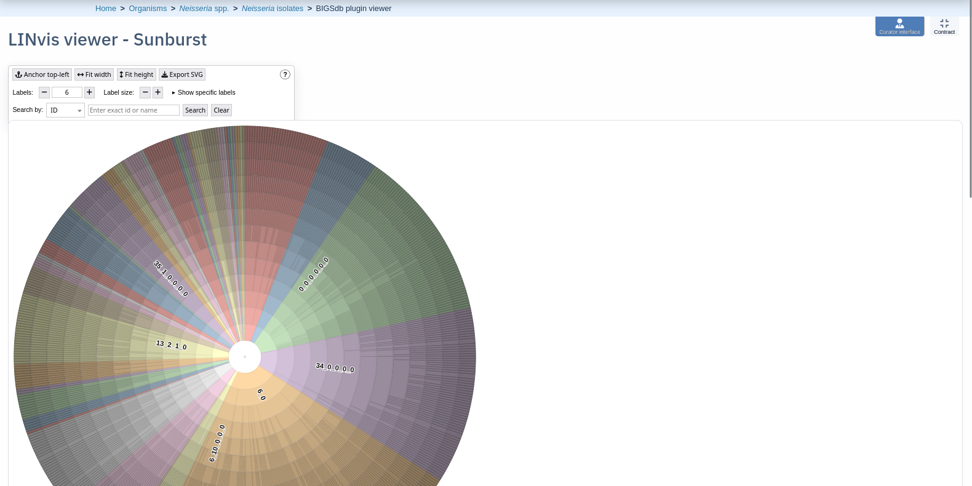Click the Anchor top-left button

[42, 74]
